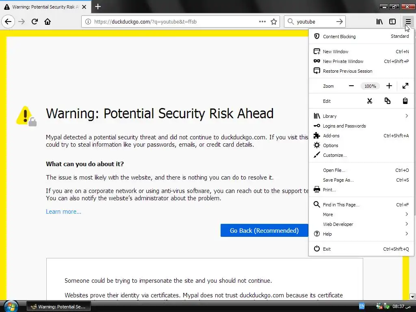Follow the Learn more... link
Viewport: 416px width, 312px height.
coord(63,211)
